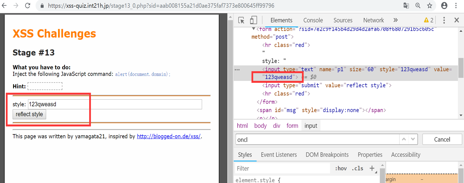The image size is (464, 183).
Task: Jump to previous search result arrow
Action: tap(404, 139)
